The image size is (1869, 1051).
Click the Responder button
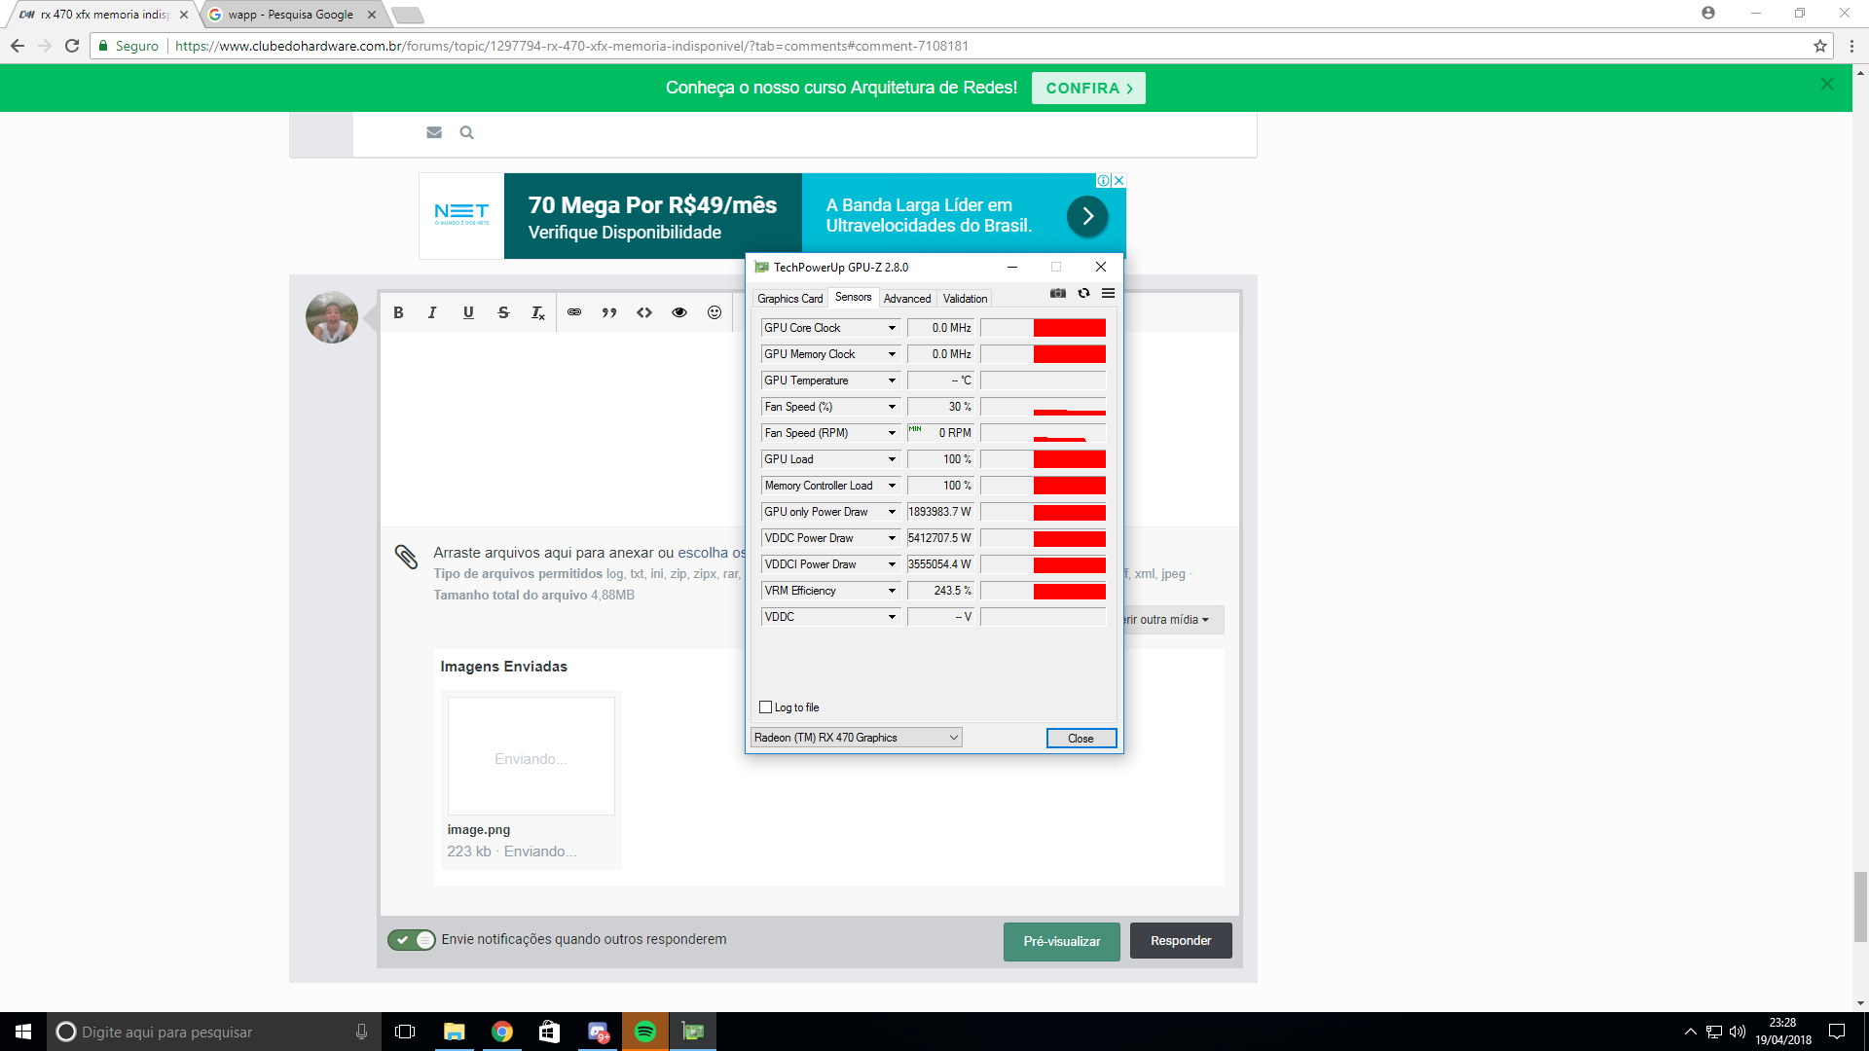click(x=1181, y=941)
